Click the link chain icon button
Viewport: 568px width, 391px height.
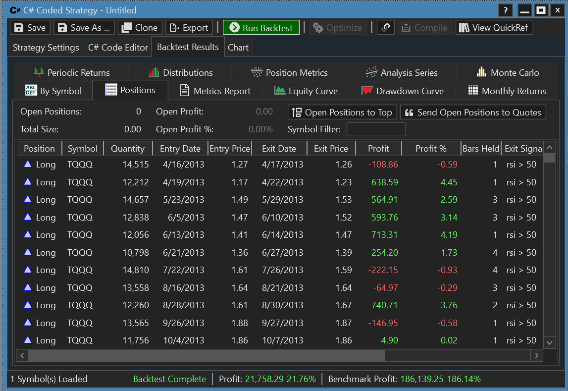coord(385,28)
